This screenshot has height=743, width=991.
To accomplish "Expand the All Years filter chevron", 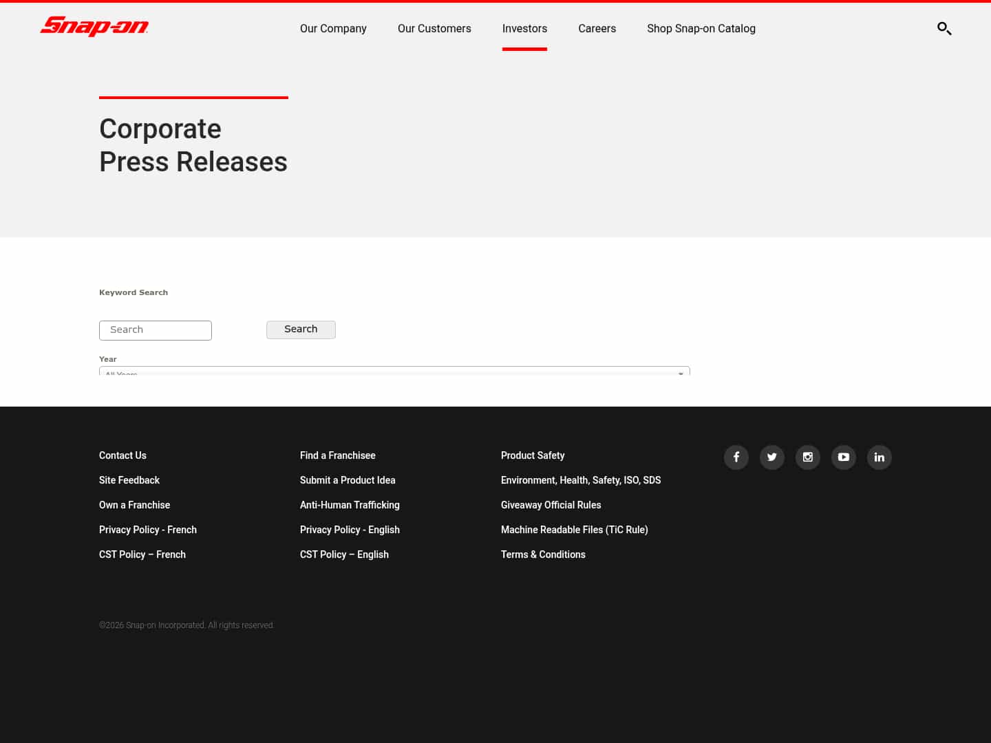I will [x=681, y=374].
